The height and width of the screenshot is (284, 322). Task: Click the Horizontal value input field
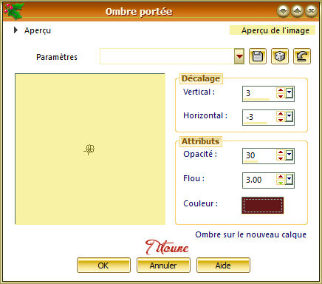(x=259, y=118)
